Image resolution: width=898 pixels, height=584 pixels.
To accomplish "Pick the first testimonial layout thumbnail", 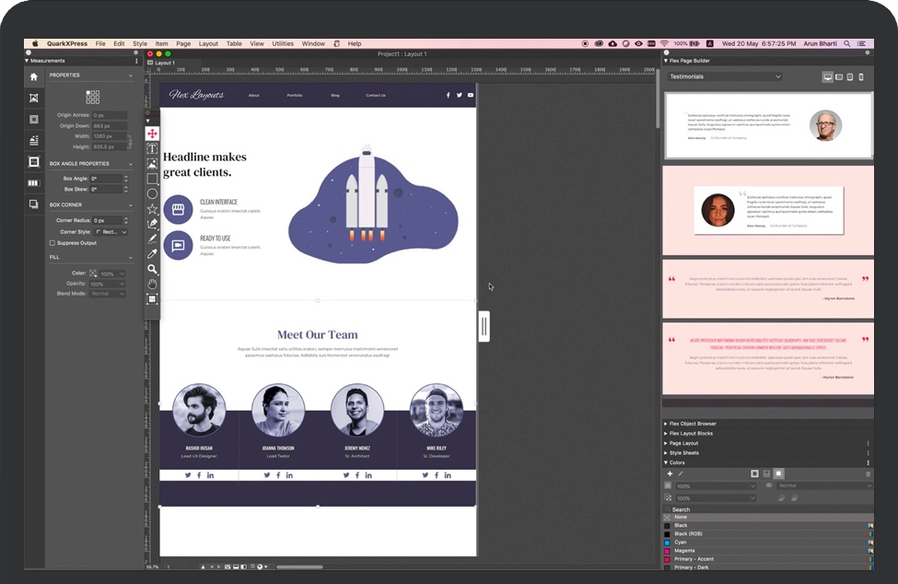I will [x=767, y=125].
